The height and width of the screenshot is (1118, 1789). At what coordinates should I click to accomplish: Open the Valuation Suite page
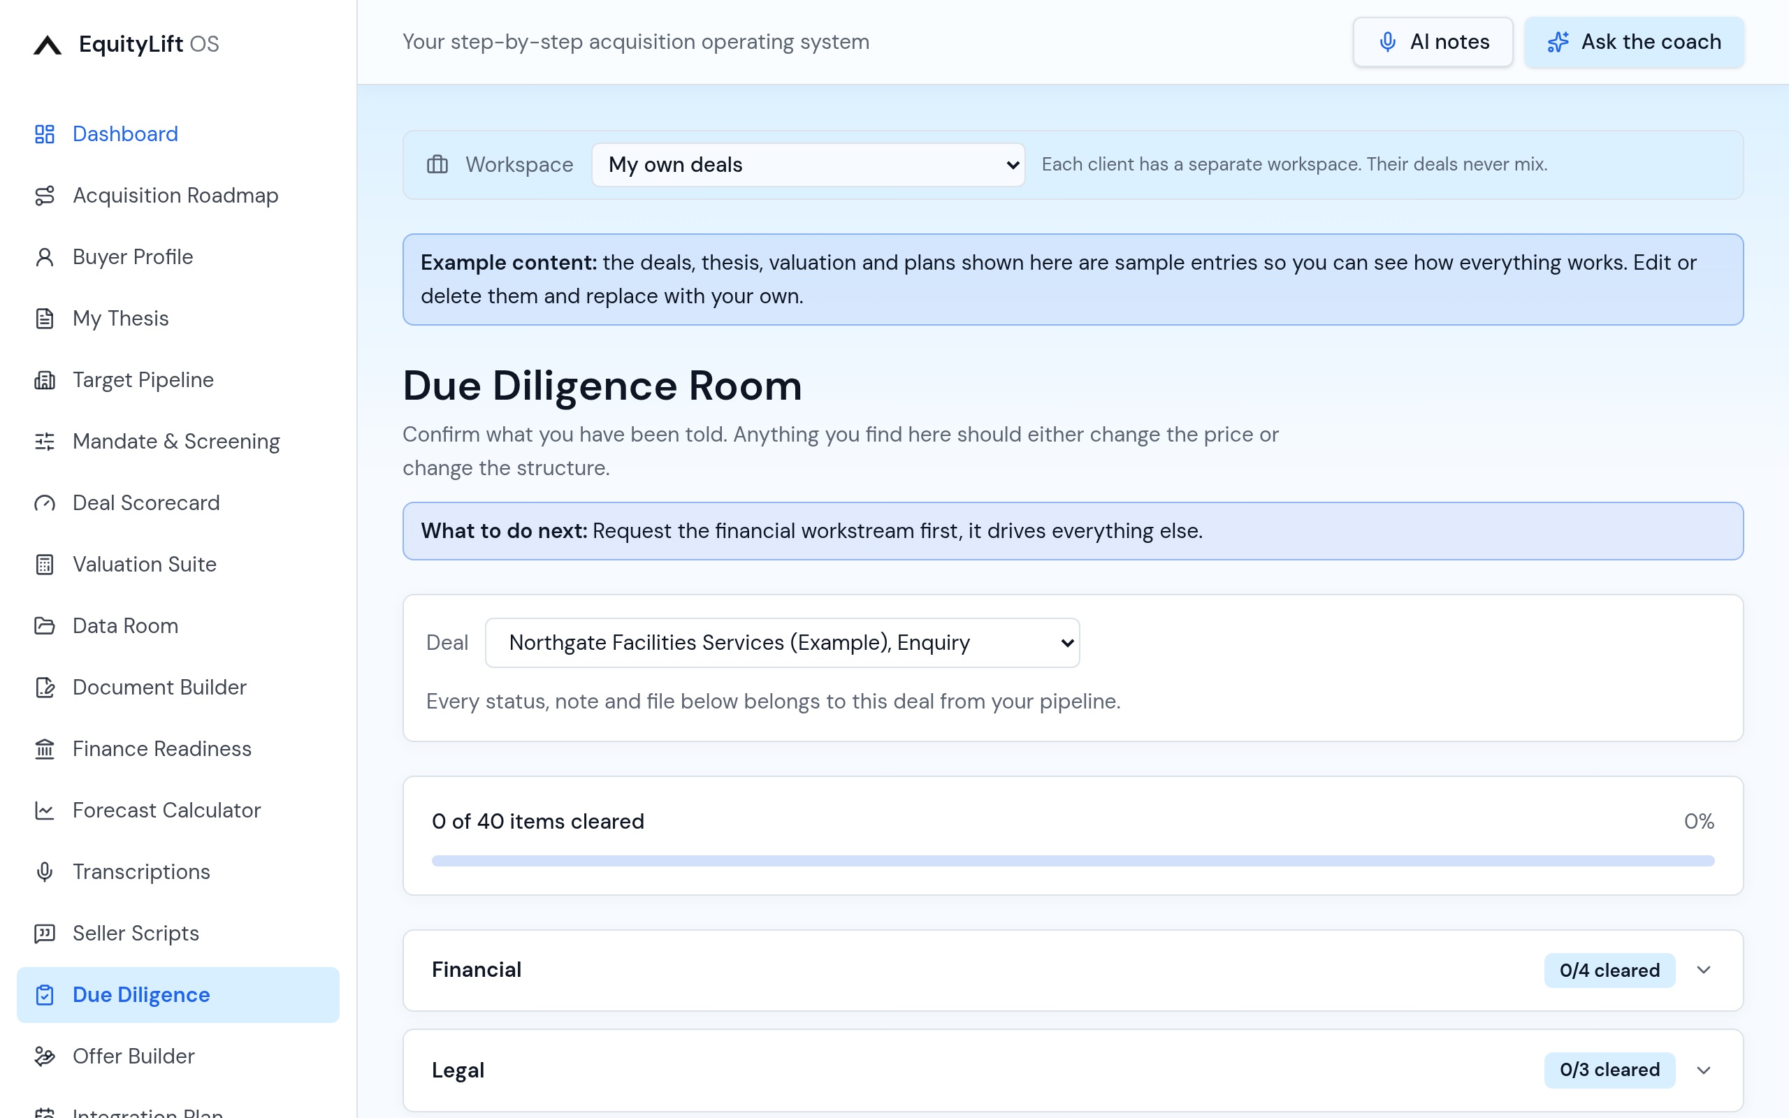178,564
